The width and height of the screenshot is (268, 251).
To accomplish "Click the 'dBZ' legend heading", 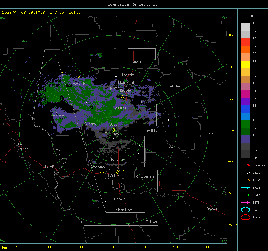I will (253, 16).
